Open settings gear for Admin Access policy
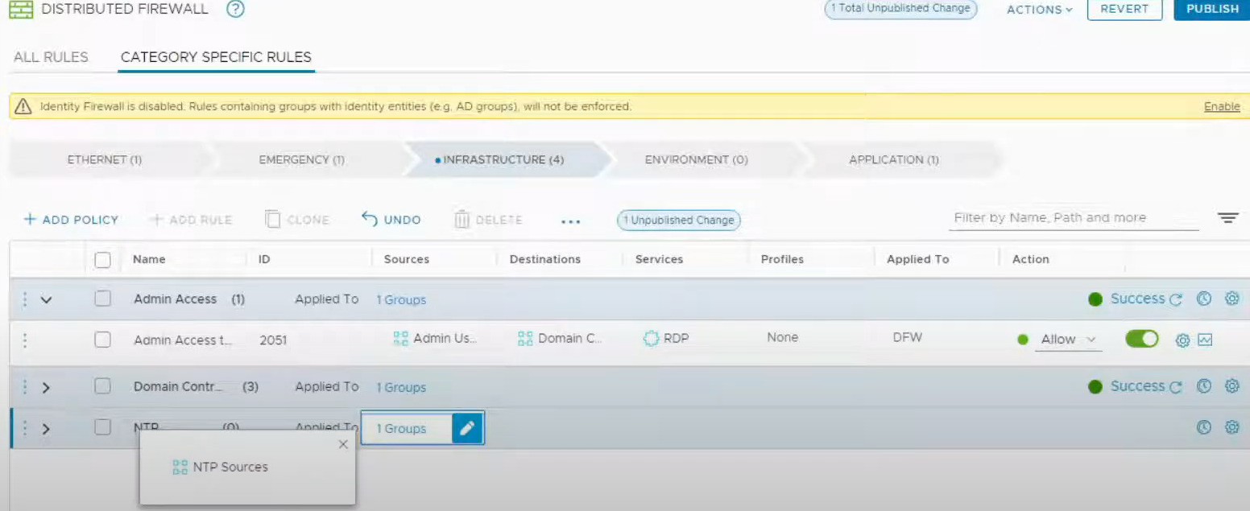Image resolution: width=1250 pixels, height=511 pixels. (x=1231, y=299)
